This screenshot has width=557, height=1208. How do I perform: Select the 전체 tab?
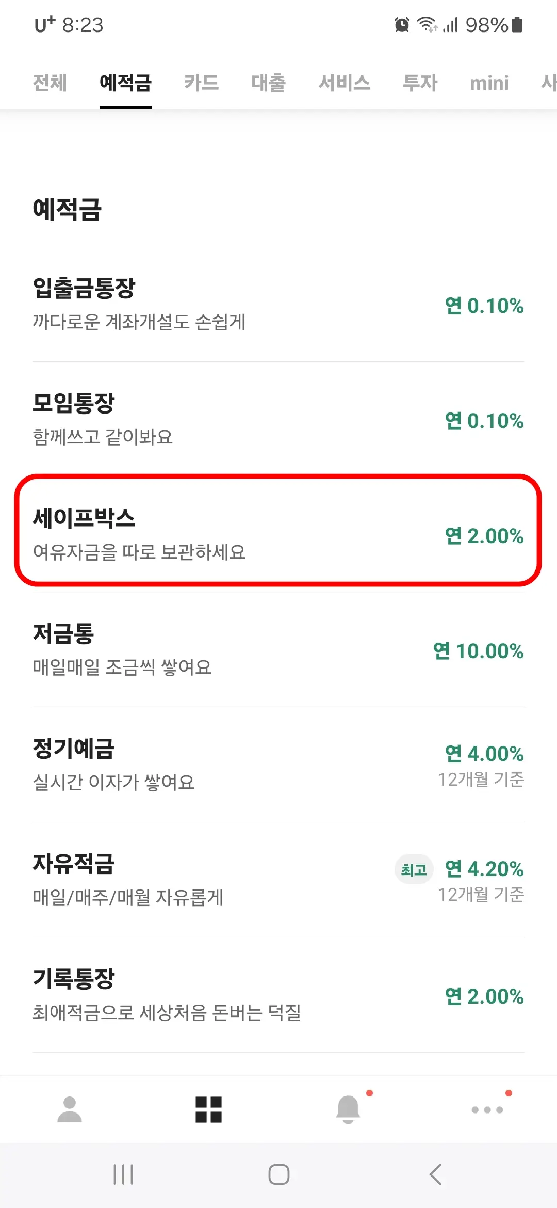[x=49, y=83]
